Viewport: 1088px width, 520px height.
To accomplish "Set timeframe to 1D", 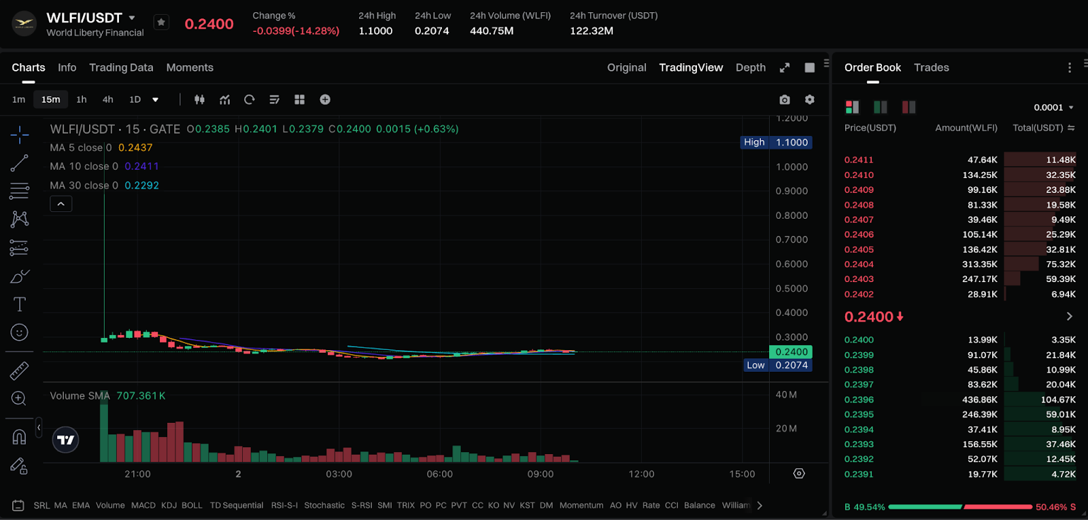I will 135,99.
